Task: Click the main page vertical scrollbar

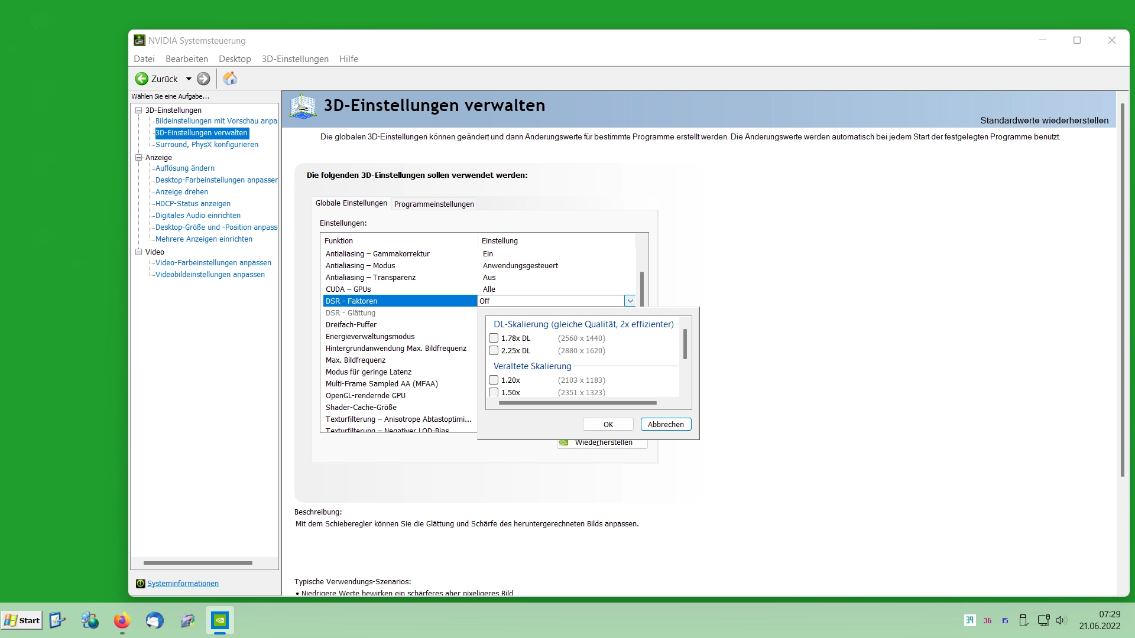Action: pyautogui.click(x=1123, y=289)
